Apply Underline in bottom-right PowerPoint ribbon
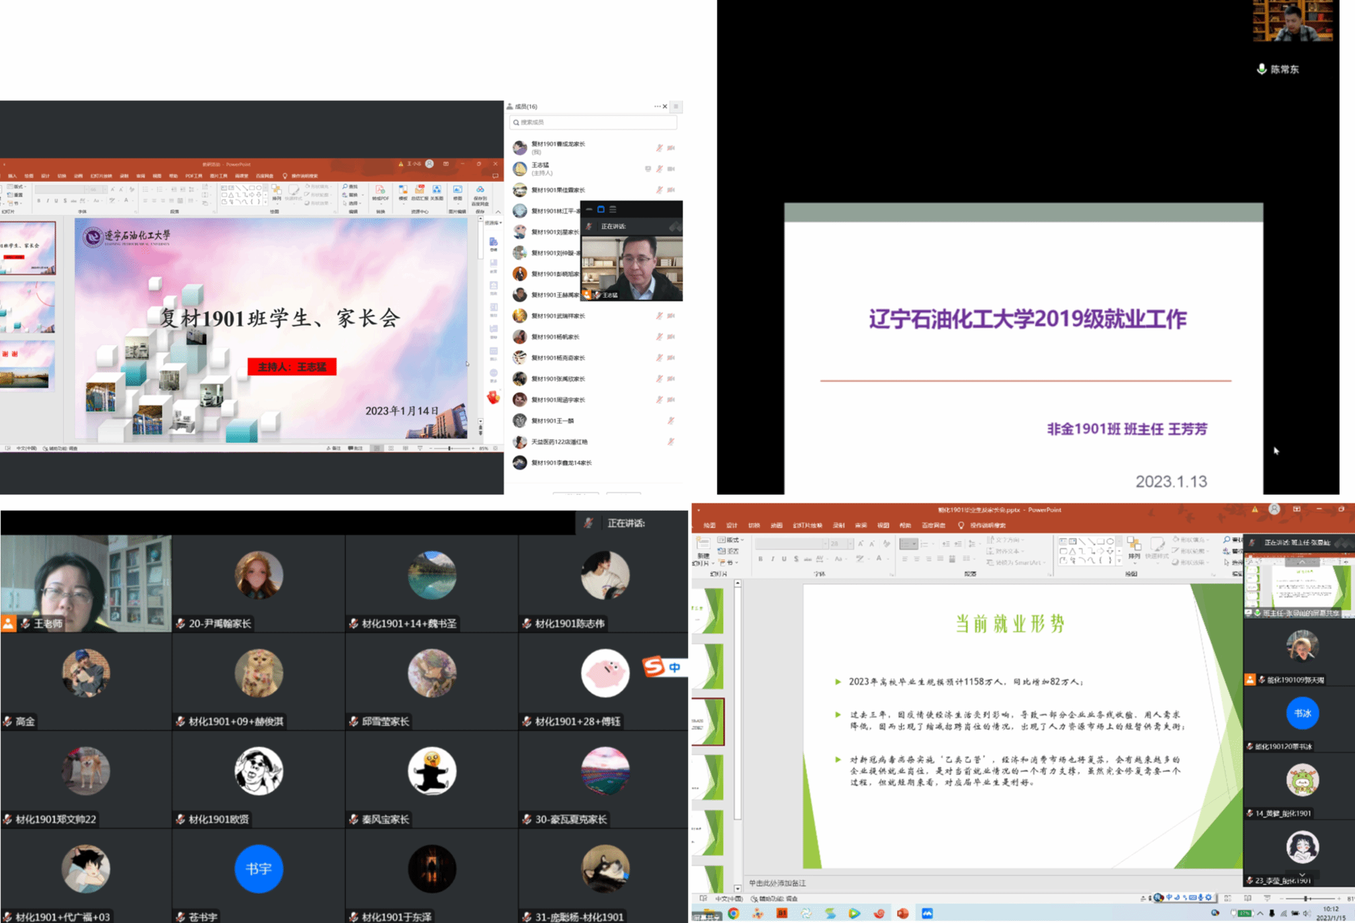The image size is (1355, 923). click(784, 559)
